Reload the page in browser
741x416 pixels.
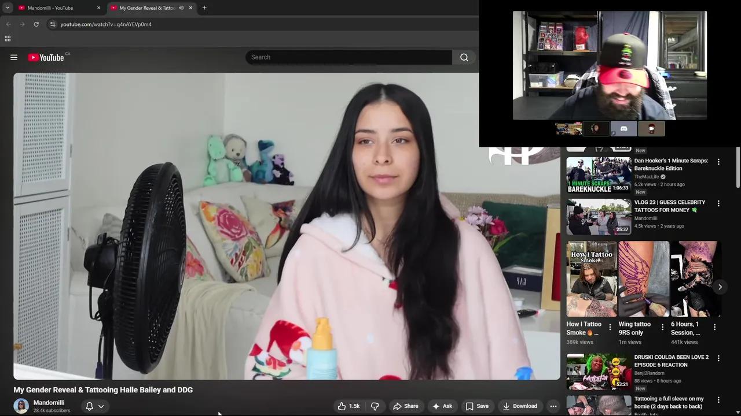click(36, 24)
